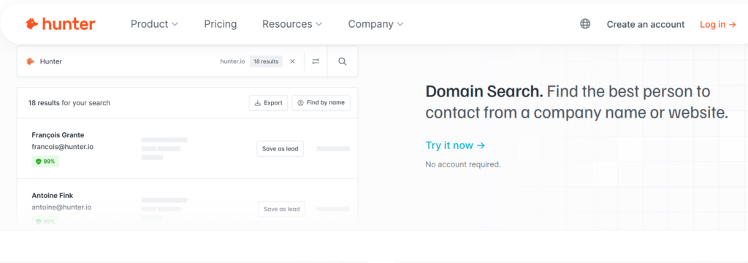Select the Antoine Fink name
The image size is (748, 263).
[53, 195]
